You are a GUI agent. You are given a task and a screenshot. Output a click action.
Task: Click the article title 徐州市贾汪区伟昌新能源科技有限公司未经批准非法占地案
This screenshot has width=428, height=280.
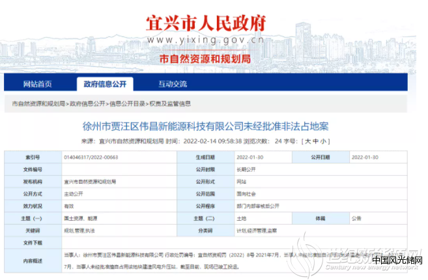[206, 126]
